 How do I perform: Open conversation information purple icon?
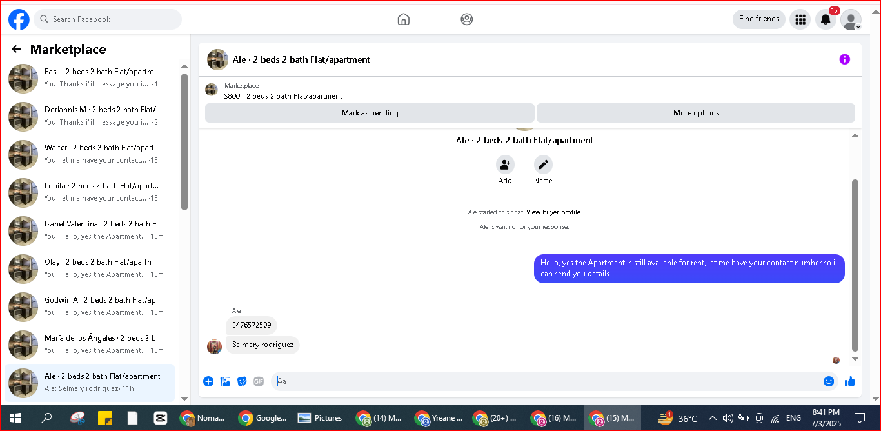pos(844,59)
